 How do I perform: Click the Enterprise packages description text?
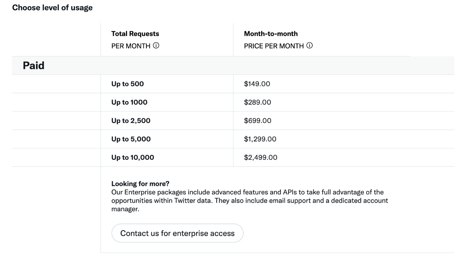(250, 201)
